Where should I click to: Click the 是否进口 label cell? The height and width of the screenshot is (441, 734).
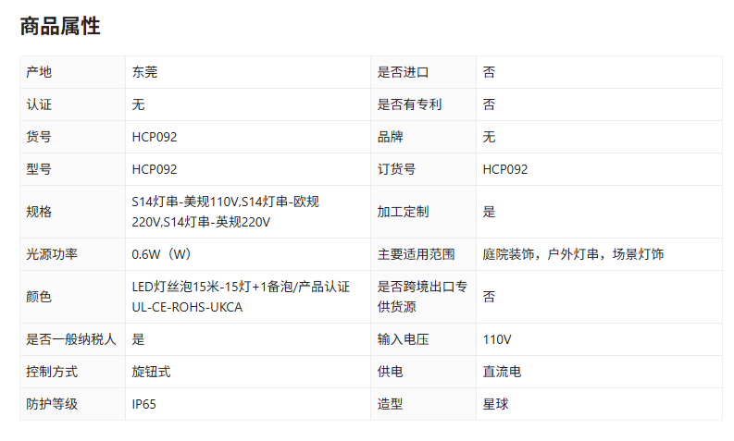tap(403, 72)
